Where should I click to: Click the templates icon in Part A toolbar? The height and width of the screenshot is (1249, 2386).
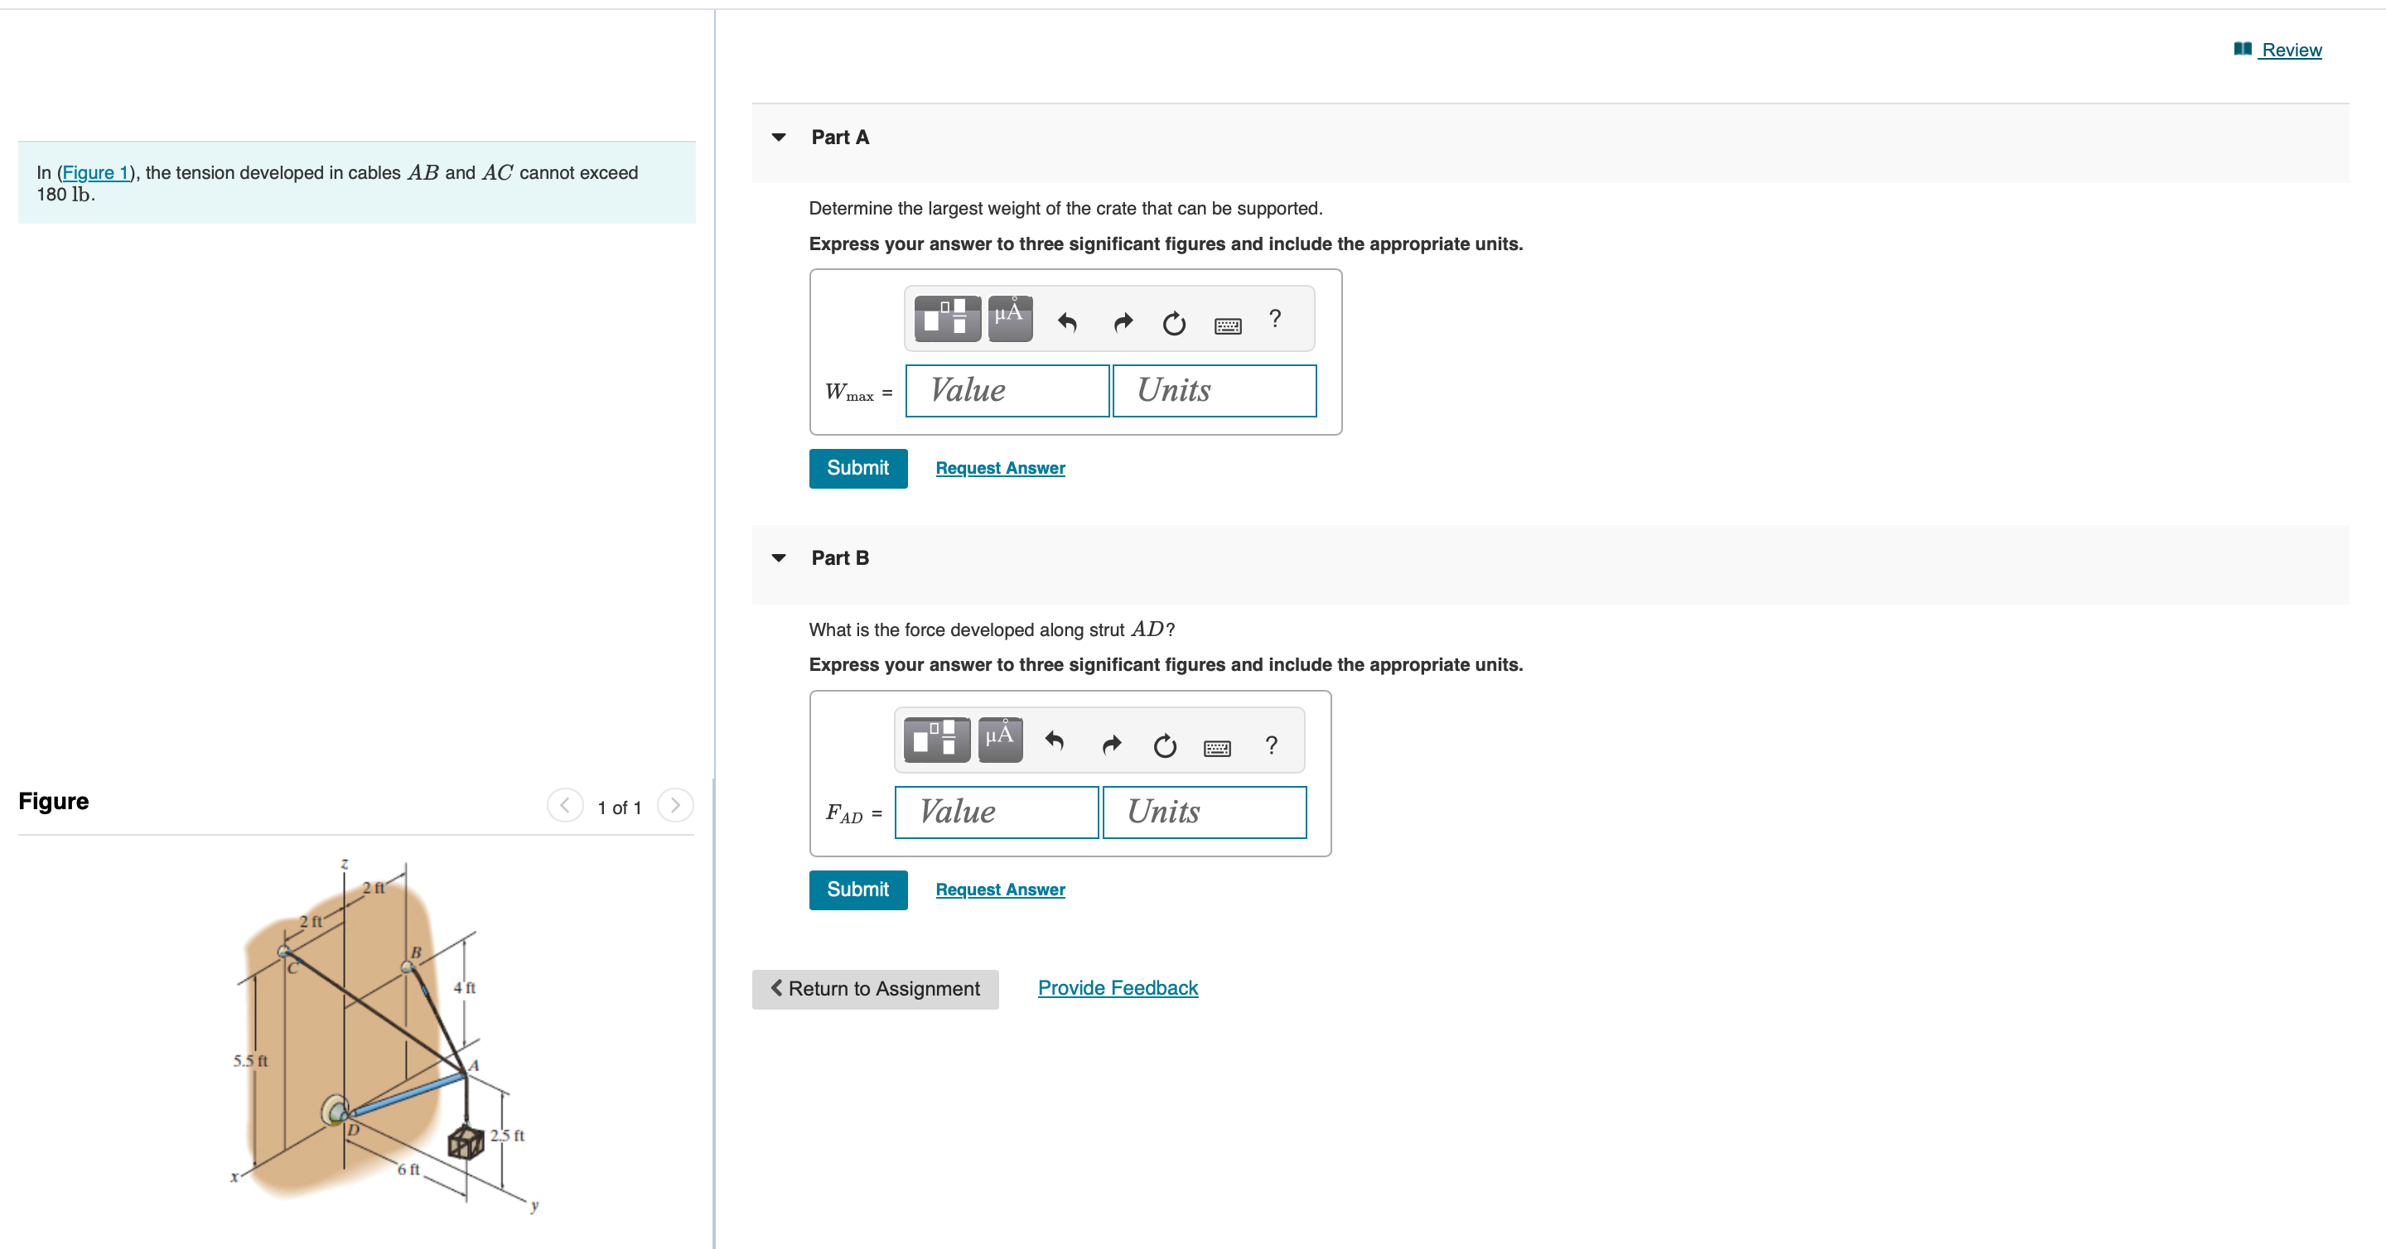tap(947, 320)
